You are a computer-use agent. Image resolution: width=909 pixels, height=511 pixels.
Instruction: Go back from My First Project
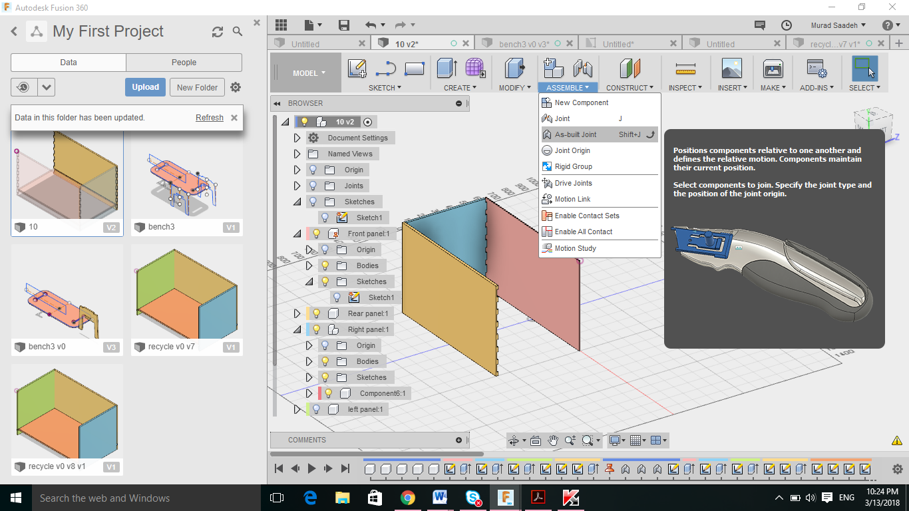click(14, 31)
